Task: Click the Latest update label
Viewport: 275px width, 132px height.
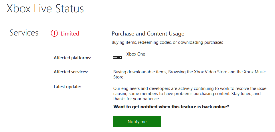Action: click(x=67, y=87)
